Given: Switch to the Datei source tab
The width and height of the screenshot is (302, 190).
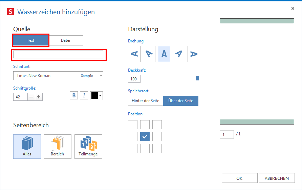Looking at the screenshot, I should [66, 40].
